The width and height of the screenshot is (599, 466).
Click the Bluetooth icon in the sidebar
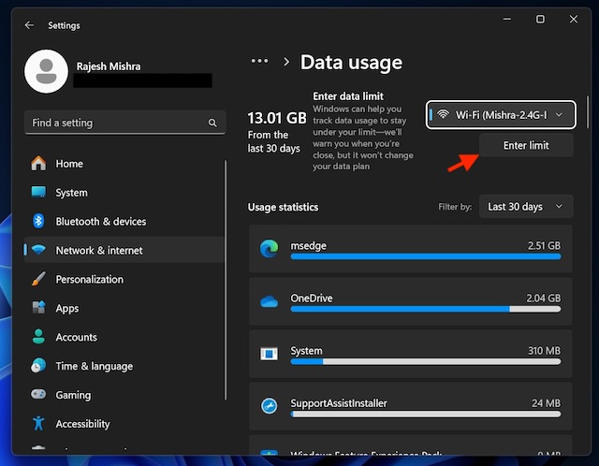(x=38, y=221)
